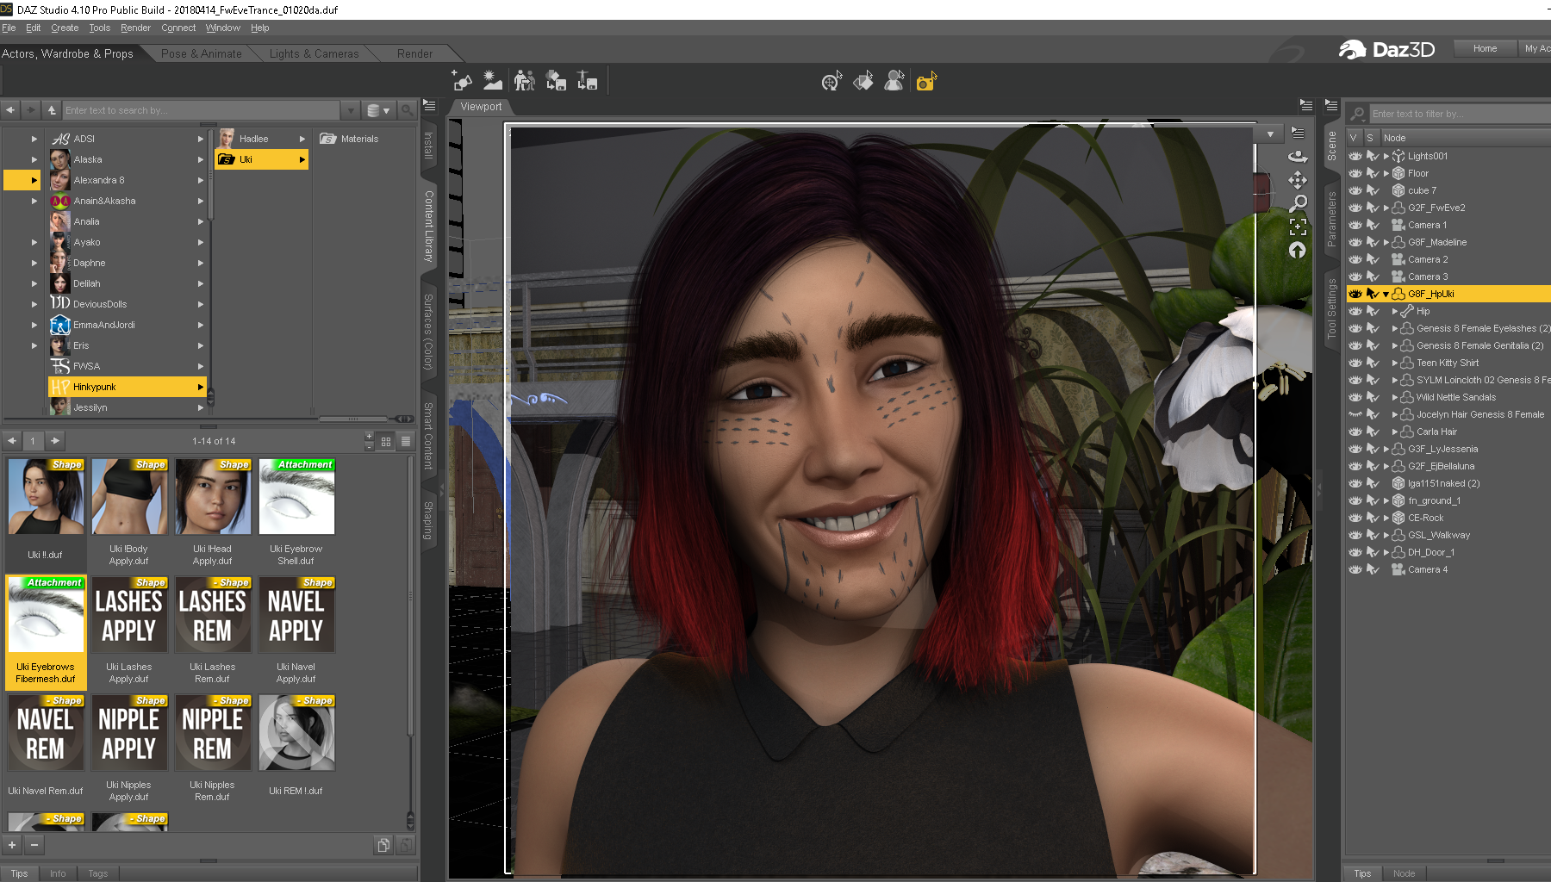Go to previous asset page
Image resolution: width=1551 pixels, height=882 pixels.
click(12, 441)
